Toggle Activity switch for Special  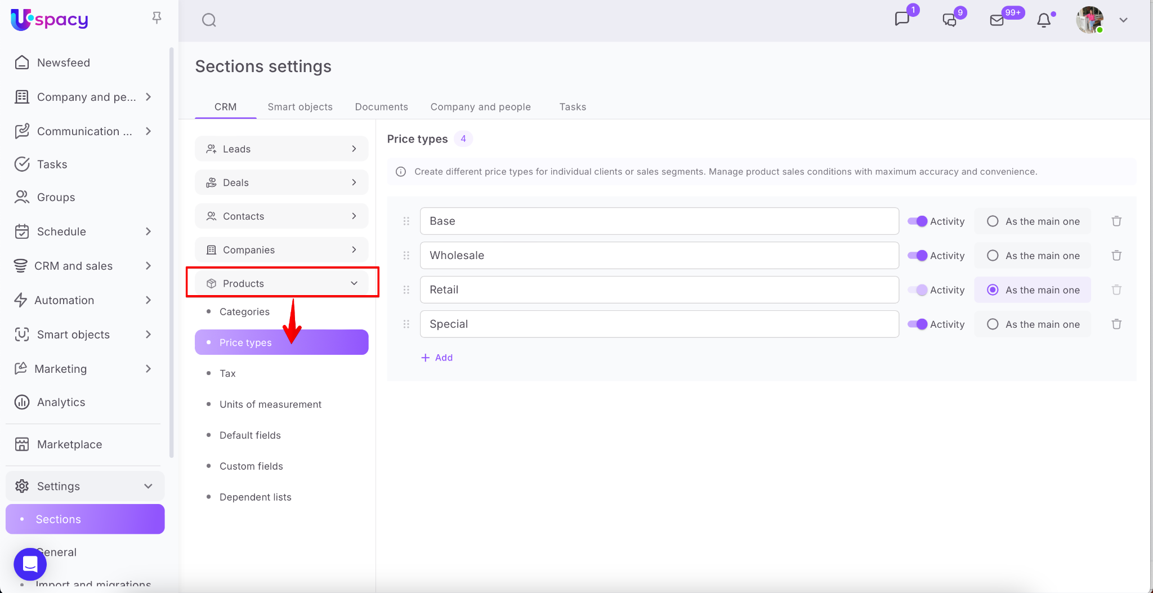coord(917,324)
